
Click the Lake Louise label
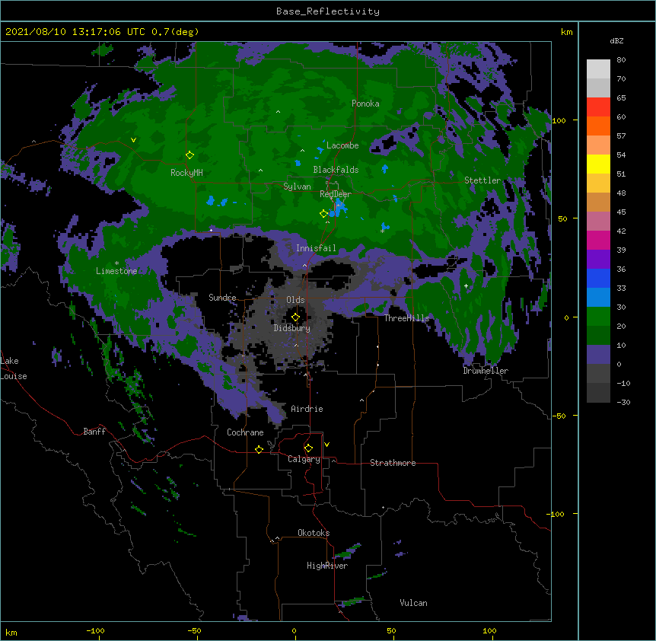click(x=14, y=368)
